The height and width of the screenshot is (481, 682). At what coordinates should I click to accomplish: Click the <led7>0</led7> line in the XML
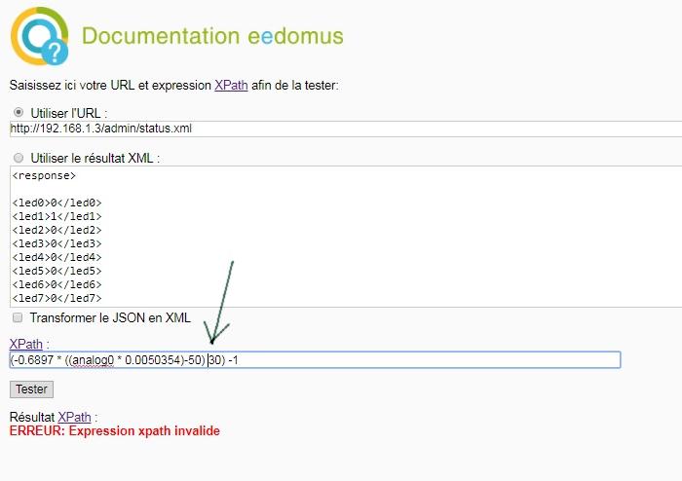(57, 298)
